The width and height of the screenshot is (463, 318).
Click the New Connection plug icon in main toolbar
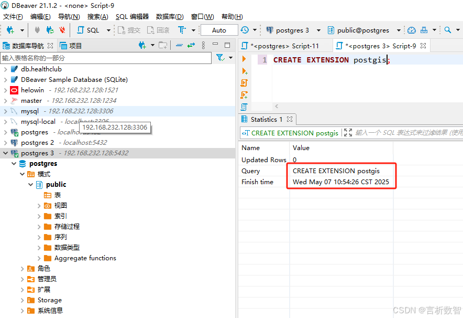coord(10,30)
